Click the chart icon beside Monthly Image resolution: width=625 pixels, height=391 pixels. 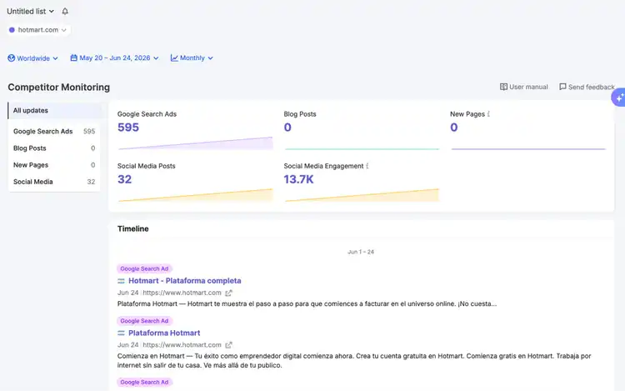coord(174,58)
